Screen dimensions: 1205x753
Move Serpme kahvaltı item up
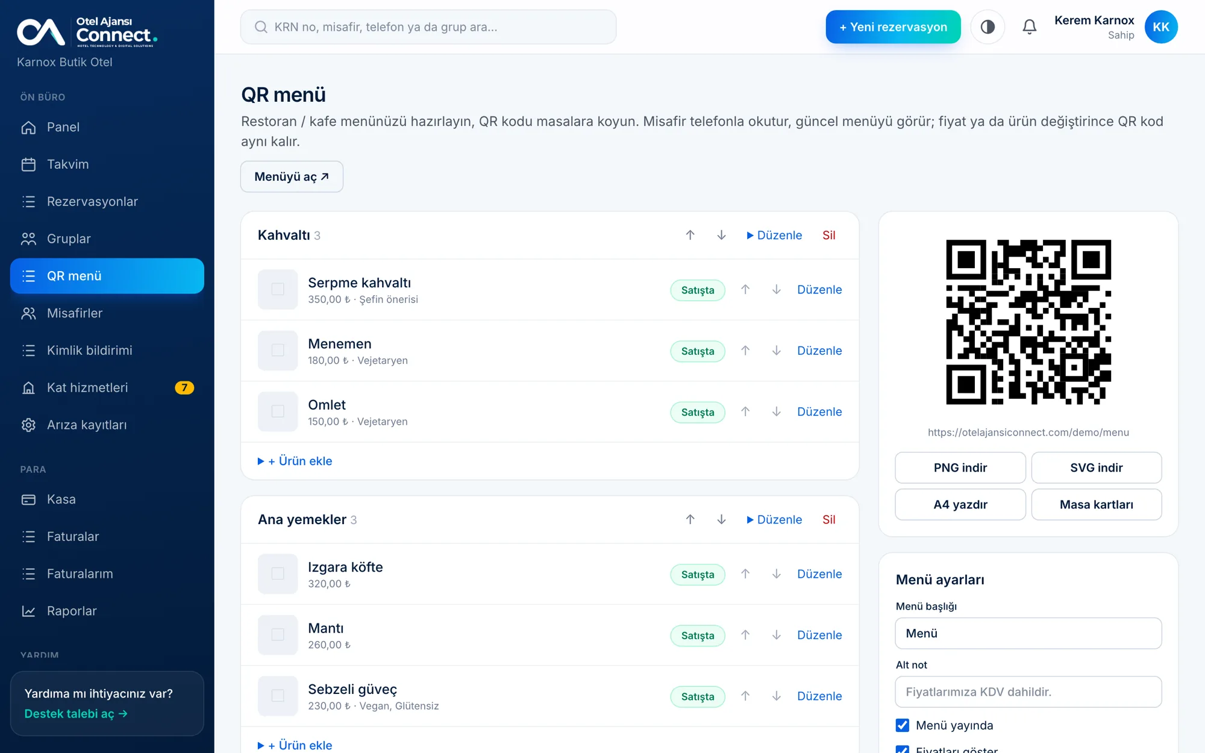[x=745, y=290]
